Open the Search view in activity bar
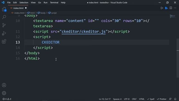This screenshot has height=101, width=179. 4,17
